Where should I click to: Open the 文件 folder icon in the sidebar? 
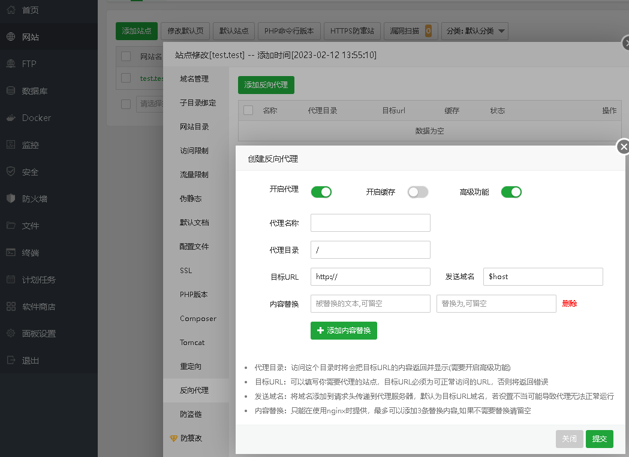tap(11, 225)
